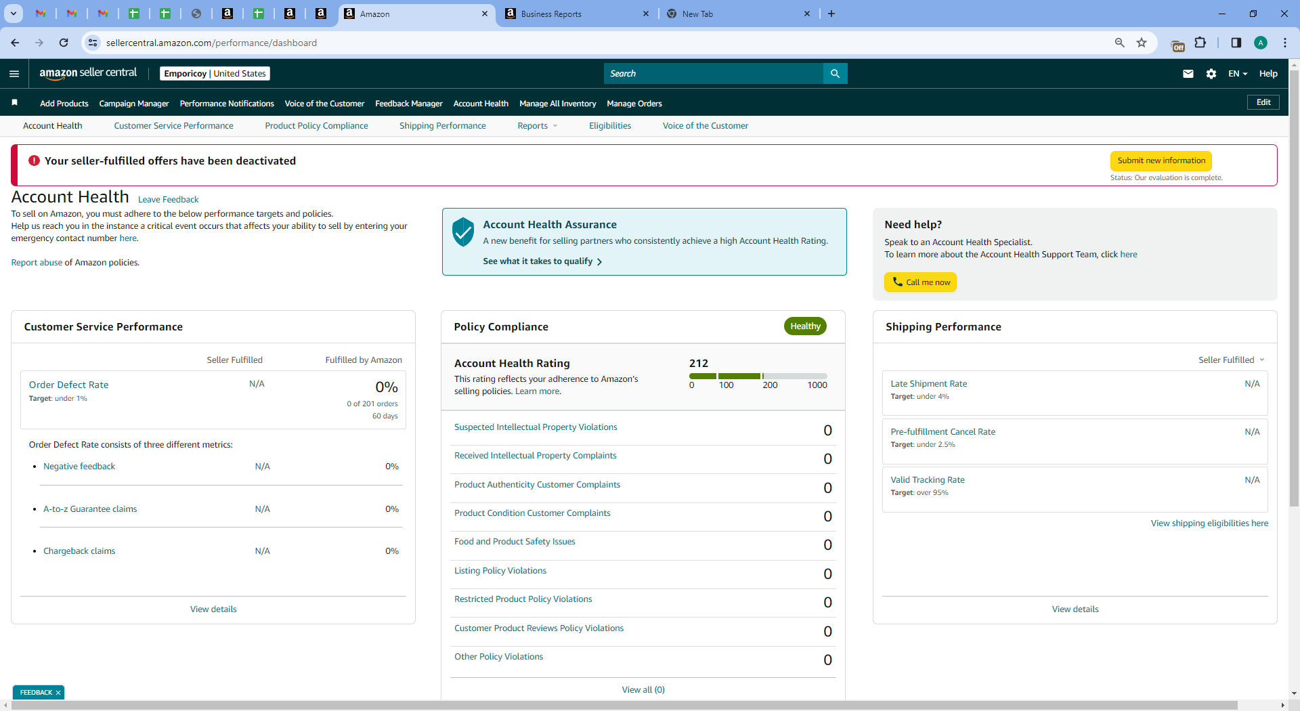This screenshot has width=1300, height=711.
Task: Click the Call me now button
Action: pyautogui.click(x=920, y=282)
